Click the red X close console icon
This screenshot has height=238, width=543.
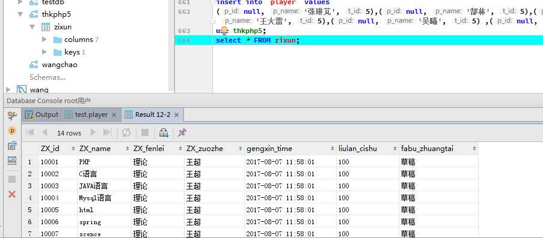click(12, 194)
